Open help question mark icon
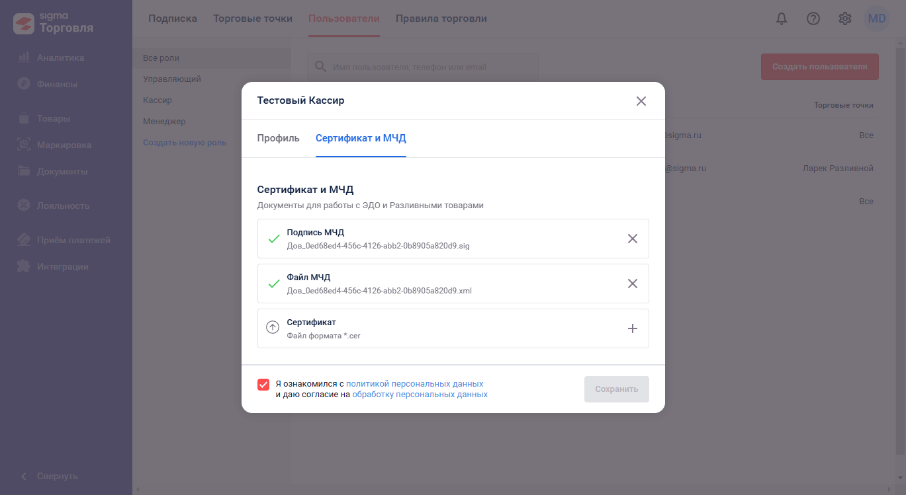This screenshot has height=495, width=906. (813, 19)
